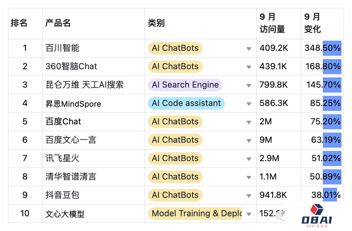Open category dropdown arrow for 百度文心一言 row
Image resolution: width=352 pixels, height=231 pixels.
tap(249, 141)
